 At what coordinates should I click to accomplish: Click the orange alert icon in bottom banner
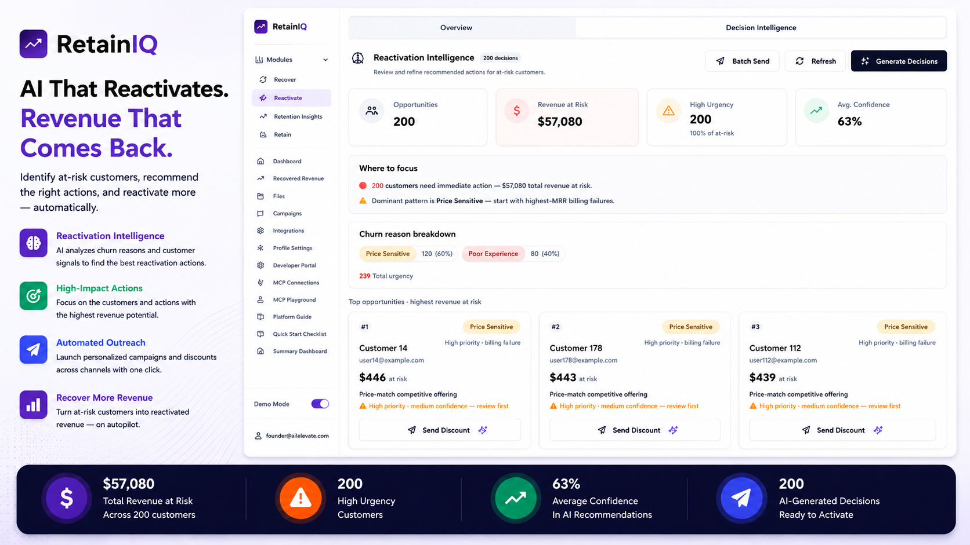pos(301,498)
